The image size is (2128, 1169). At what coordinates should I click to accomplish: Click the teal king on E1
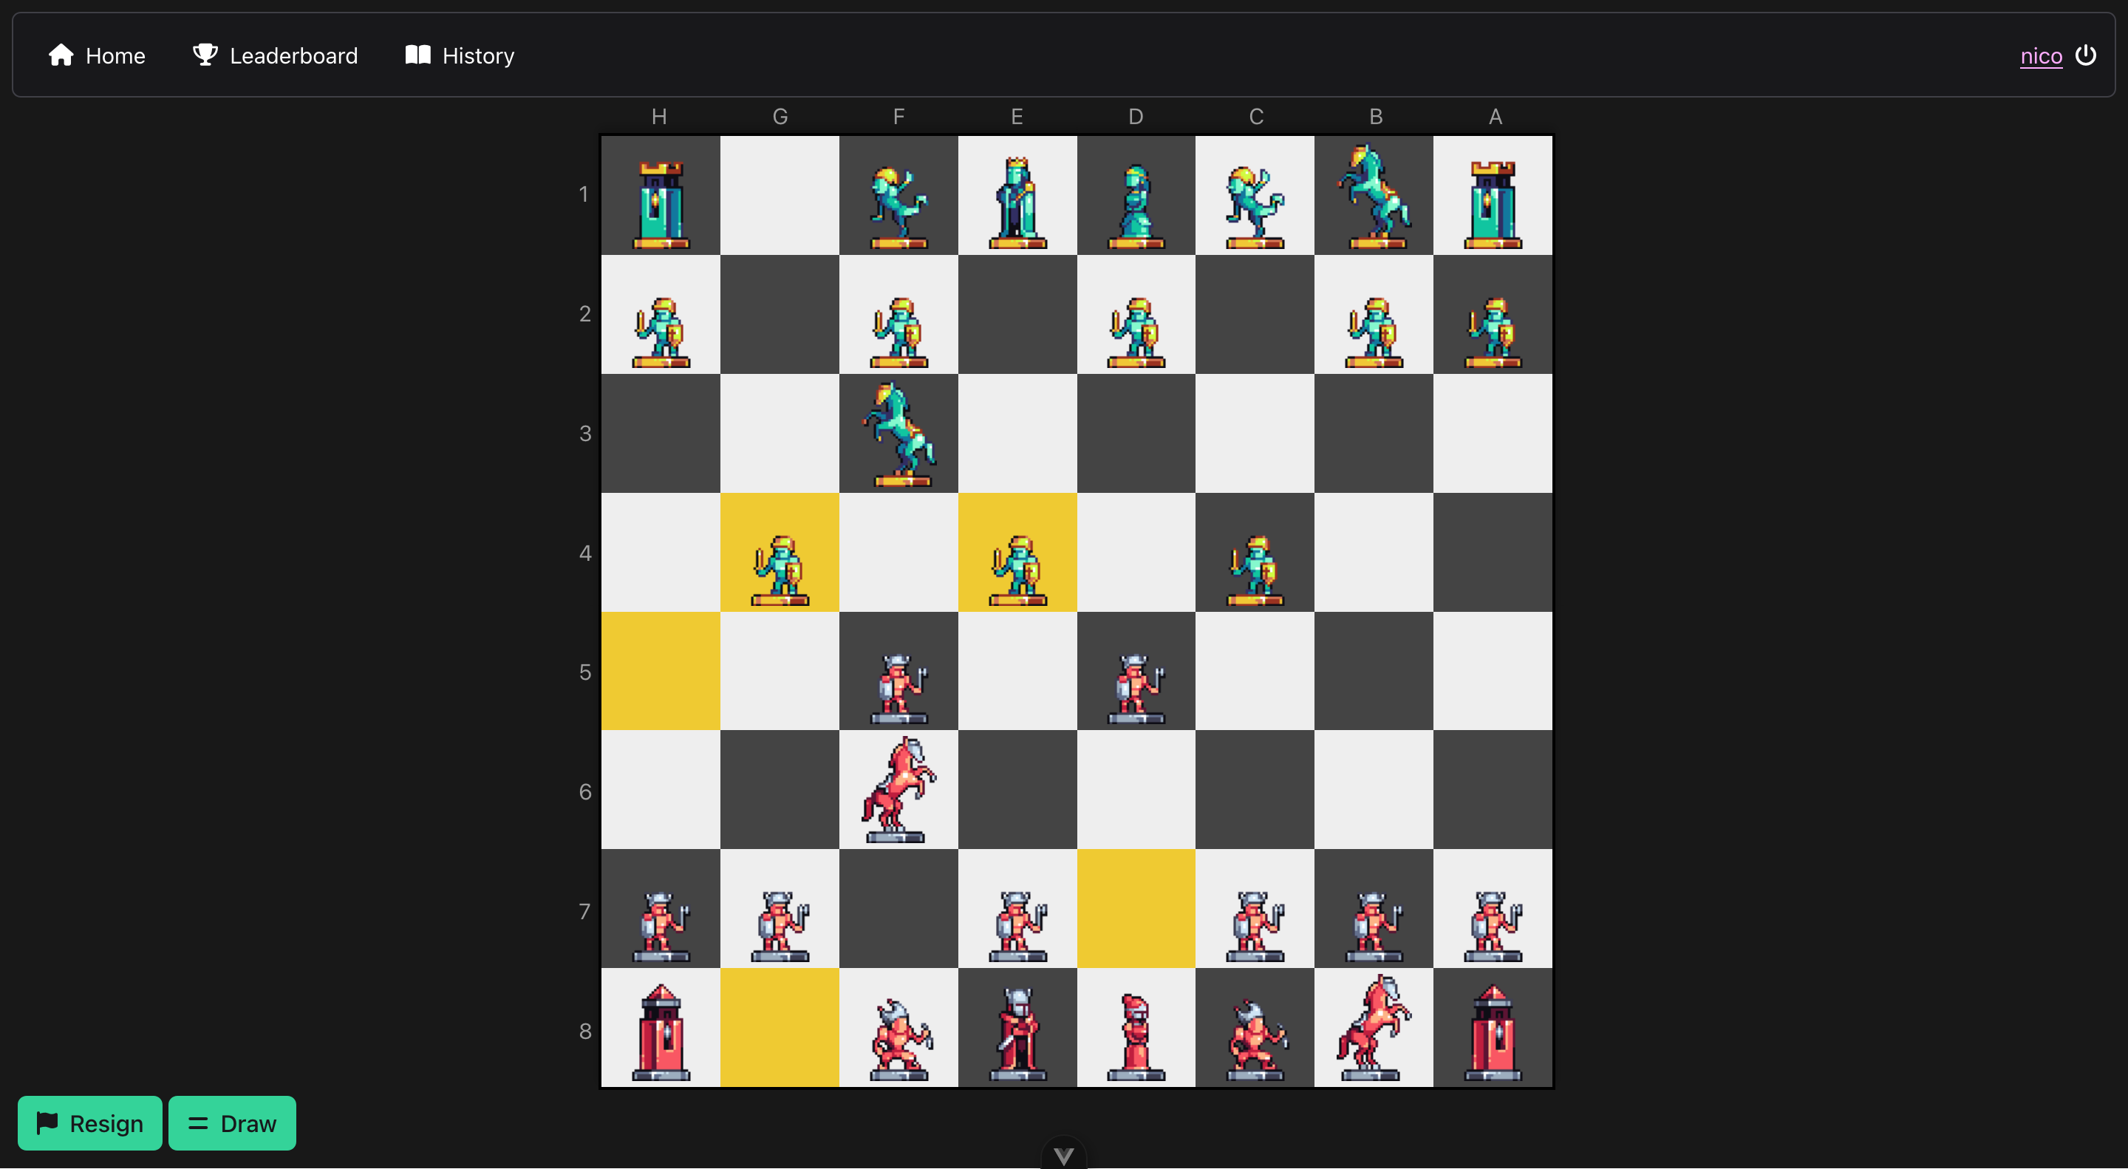point(1017,198)
